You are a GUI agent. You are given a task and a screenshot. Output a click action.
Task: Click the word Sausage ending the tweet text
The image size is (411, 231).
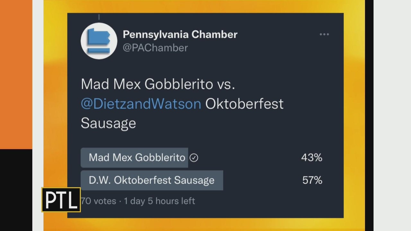(108, 123)
